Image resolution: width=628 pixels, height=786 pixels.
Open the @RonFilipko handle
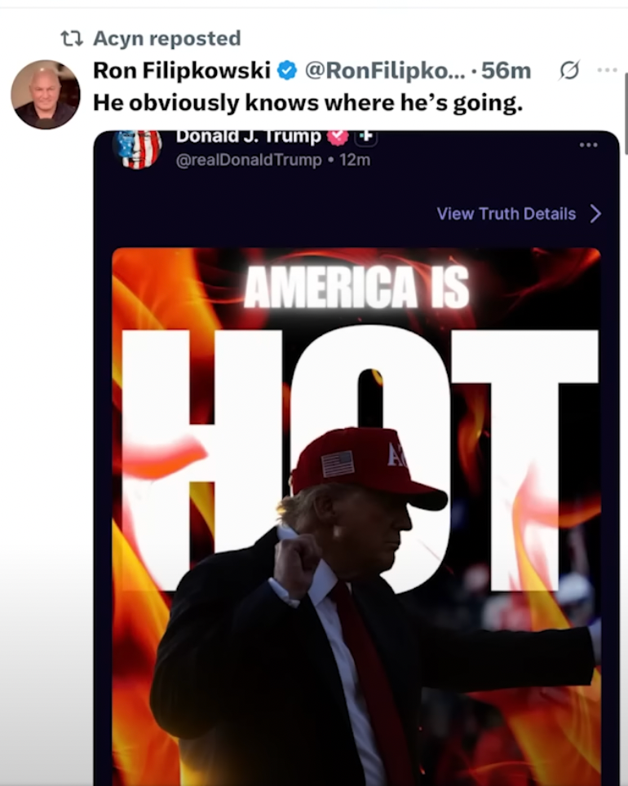[385, 70]
